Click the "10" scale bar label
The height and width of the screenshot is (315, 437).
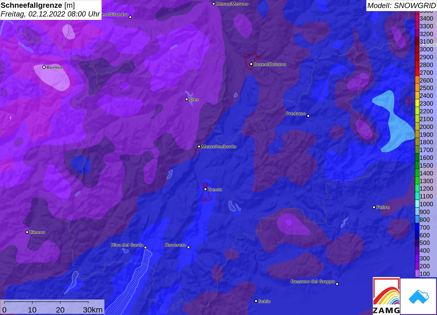32,310
